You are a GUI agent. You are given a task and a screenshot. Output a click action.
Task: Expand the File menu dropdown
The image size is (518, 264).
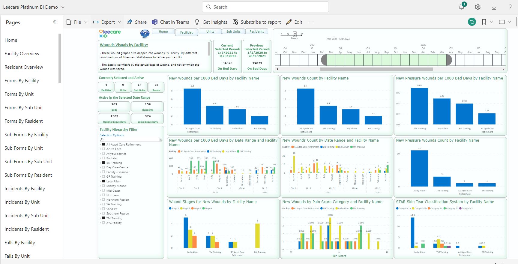tap(77, 22)
